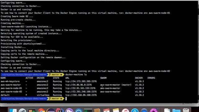This screenshot has height=112, width=199.
Task: Click the DRIVER column header
Action: [x=41, y=78]
